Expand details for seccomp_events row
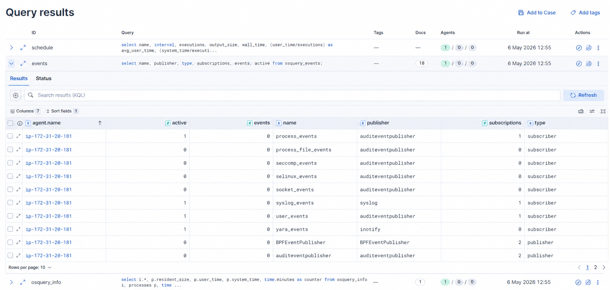 coord(18,163)
